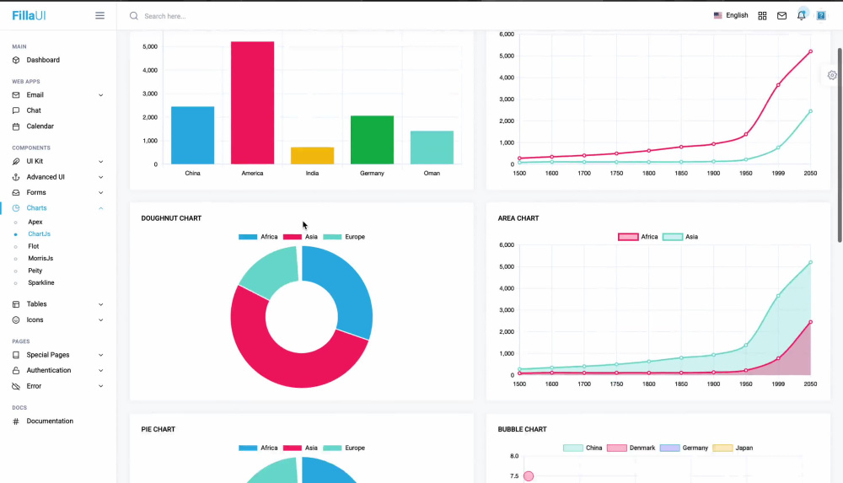Click the Chat bubble sidebar icon
Viewport: 843px width, 483px height.
tap(15, 110)
